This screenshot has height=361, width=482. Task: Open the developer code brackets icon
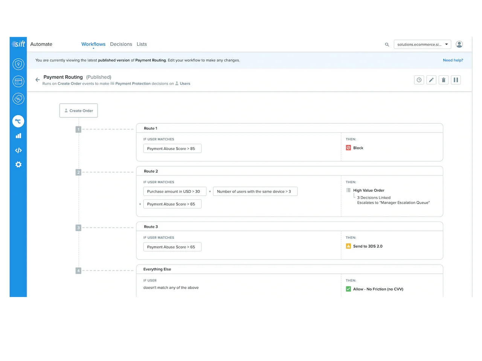click(x=18, y=150)
